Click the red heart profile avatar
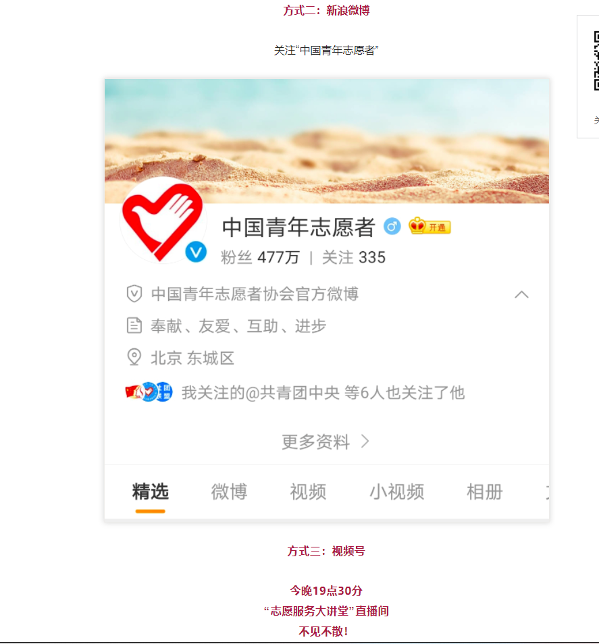The image size is (599, 644). (163, 221)
